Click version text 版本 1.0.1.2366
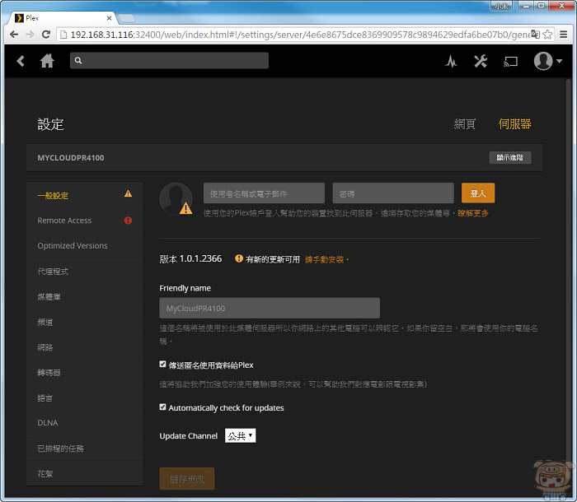 click(190, 258)
